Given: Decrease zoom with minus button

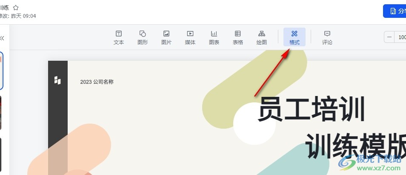Looking at the screenshot, I should pyautogui.click(x=389, y=37).
